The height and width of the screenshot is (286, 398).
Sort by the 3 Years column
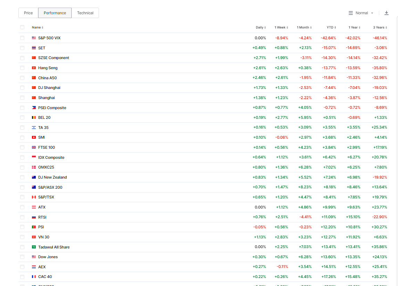pos(380,27)
